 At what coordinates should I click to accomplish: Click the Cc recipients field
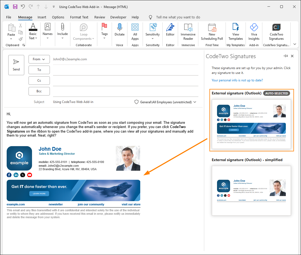pos(126,81)
